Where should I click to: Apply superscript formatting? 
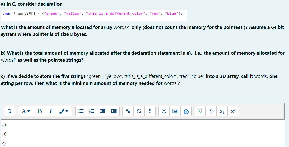[233, 111]
